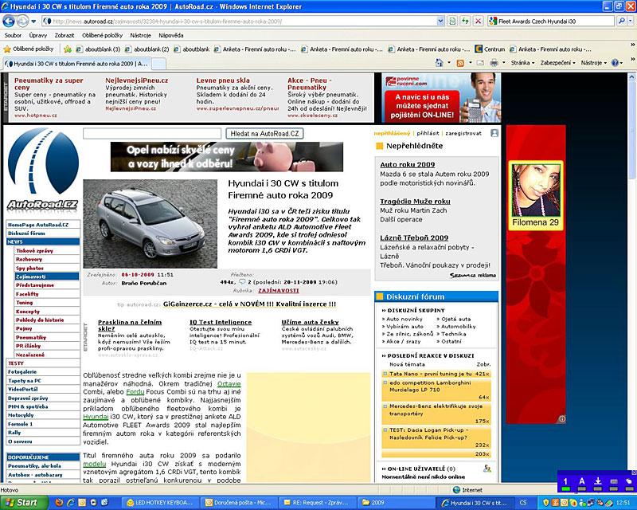Go back with the browser Back arrow
Viewport: 637px width, 510px height.
pos(9,21)
